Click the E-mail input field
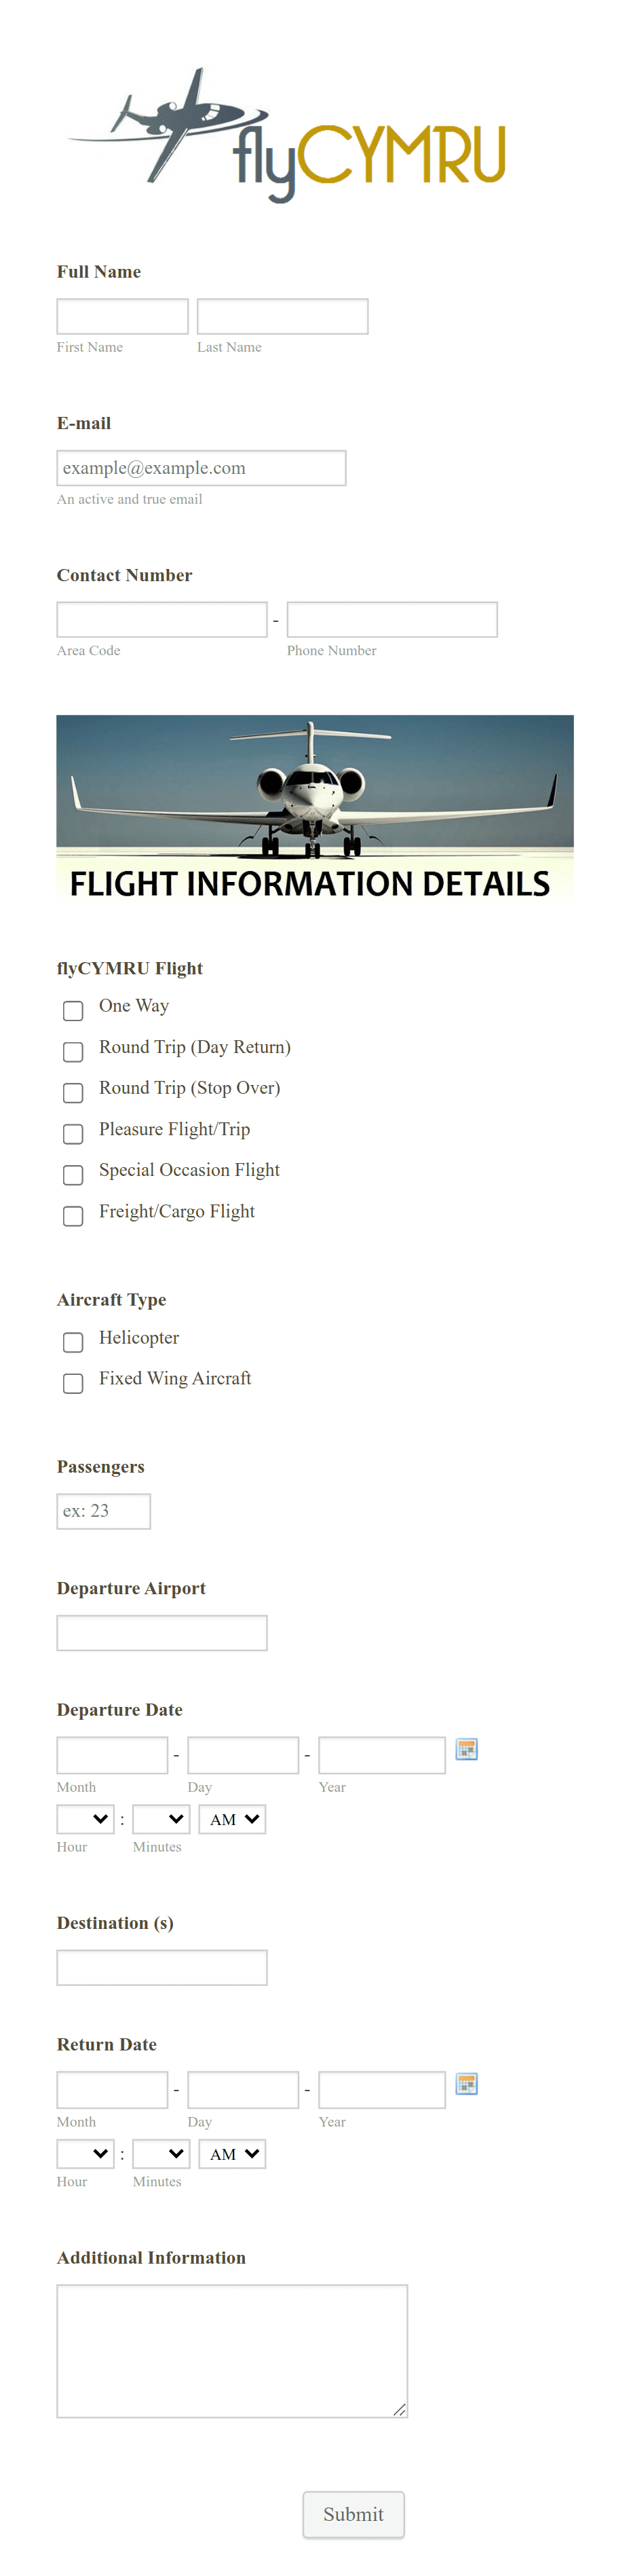 (202, 468)
